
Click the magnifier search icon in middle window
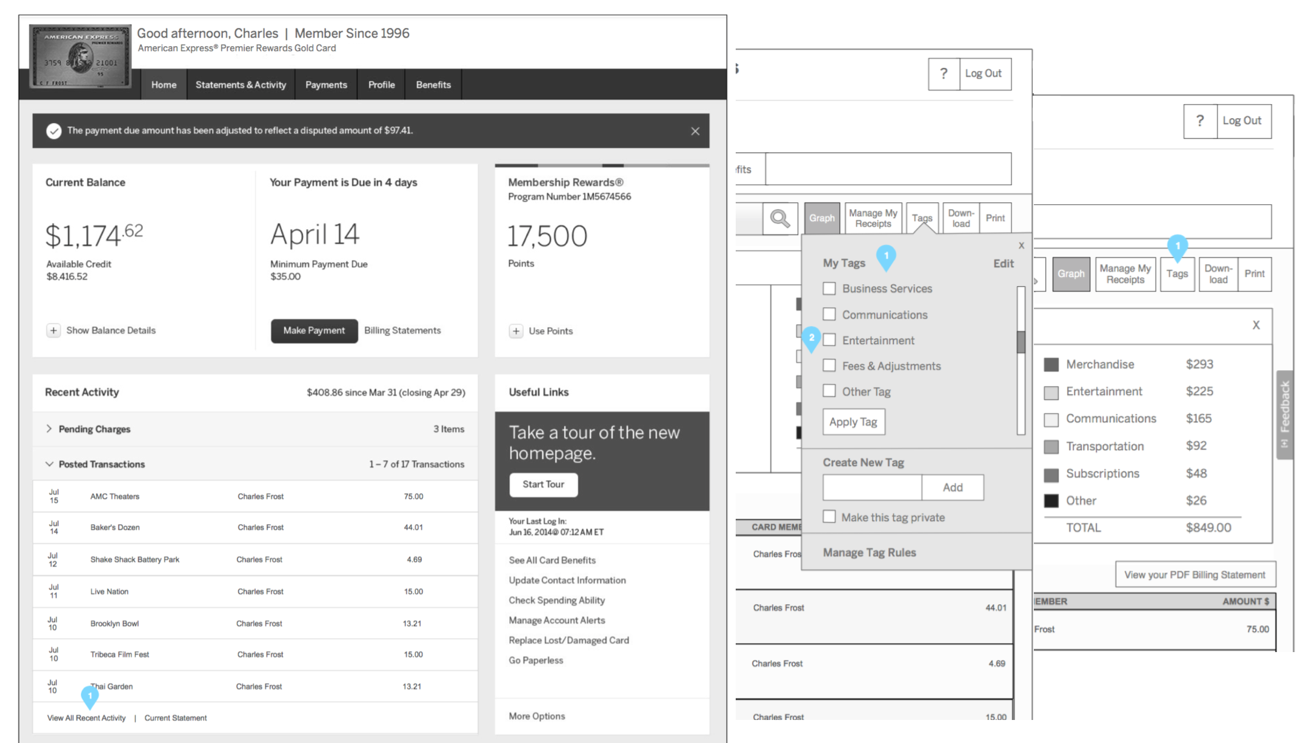pos(780,218)
